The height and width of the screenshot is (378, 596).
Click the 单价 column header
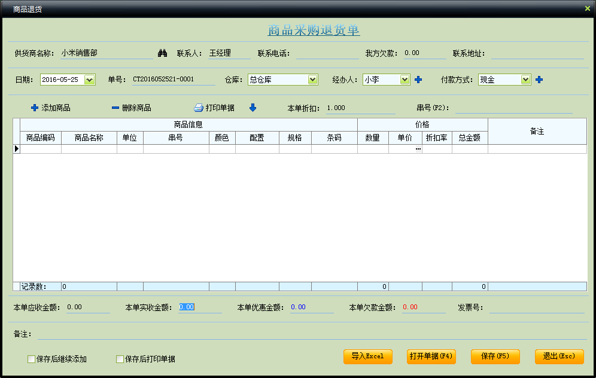coord(405,138)
